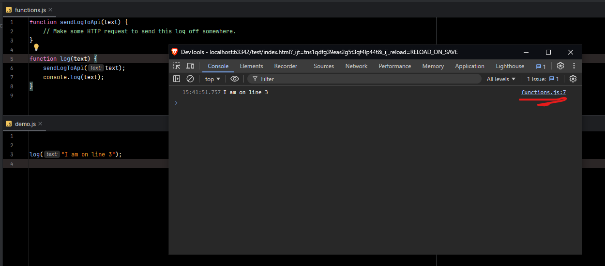
Task: Open the functions.js:7 source link
Action: (544, 92)
